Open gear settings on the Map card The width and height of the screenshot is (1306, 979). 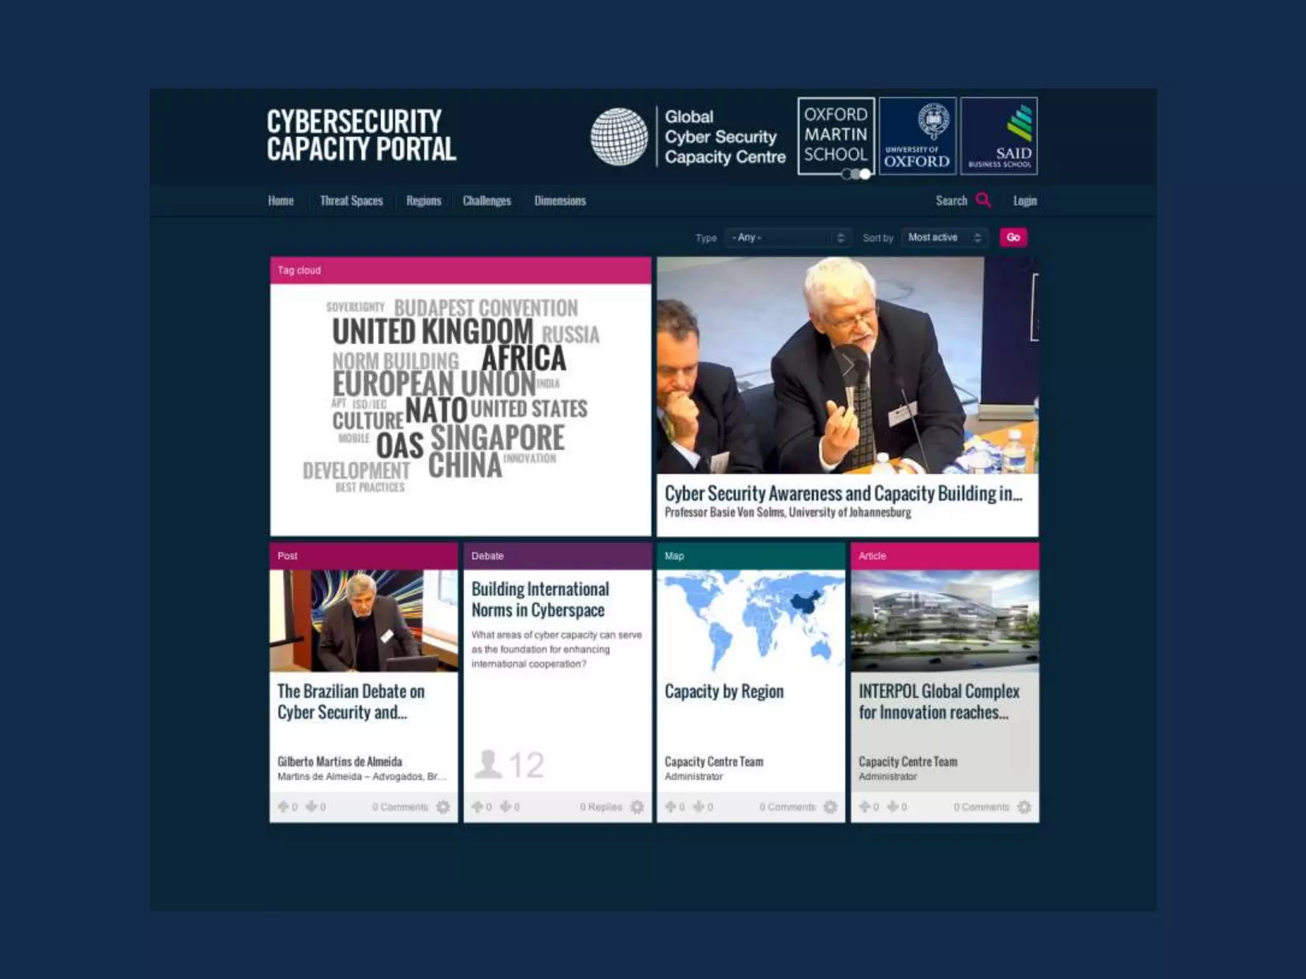pos(830,807)
